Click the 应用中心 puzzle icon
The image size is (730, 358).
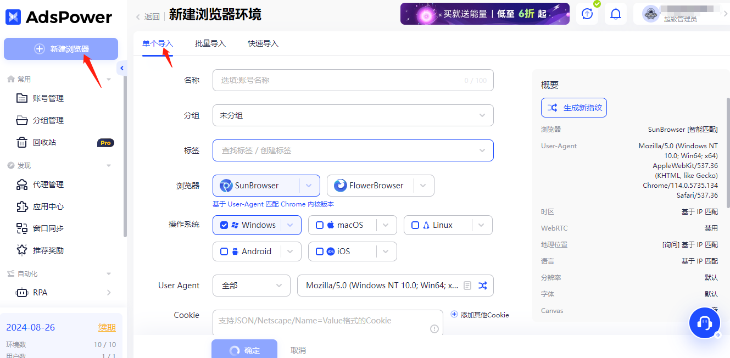[x=22, y=206]
